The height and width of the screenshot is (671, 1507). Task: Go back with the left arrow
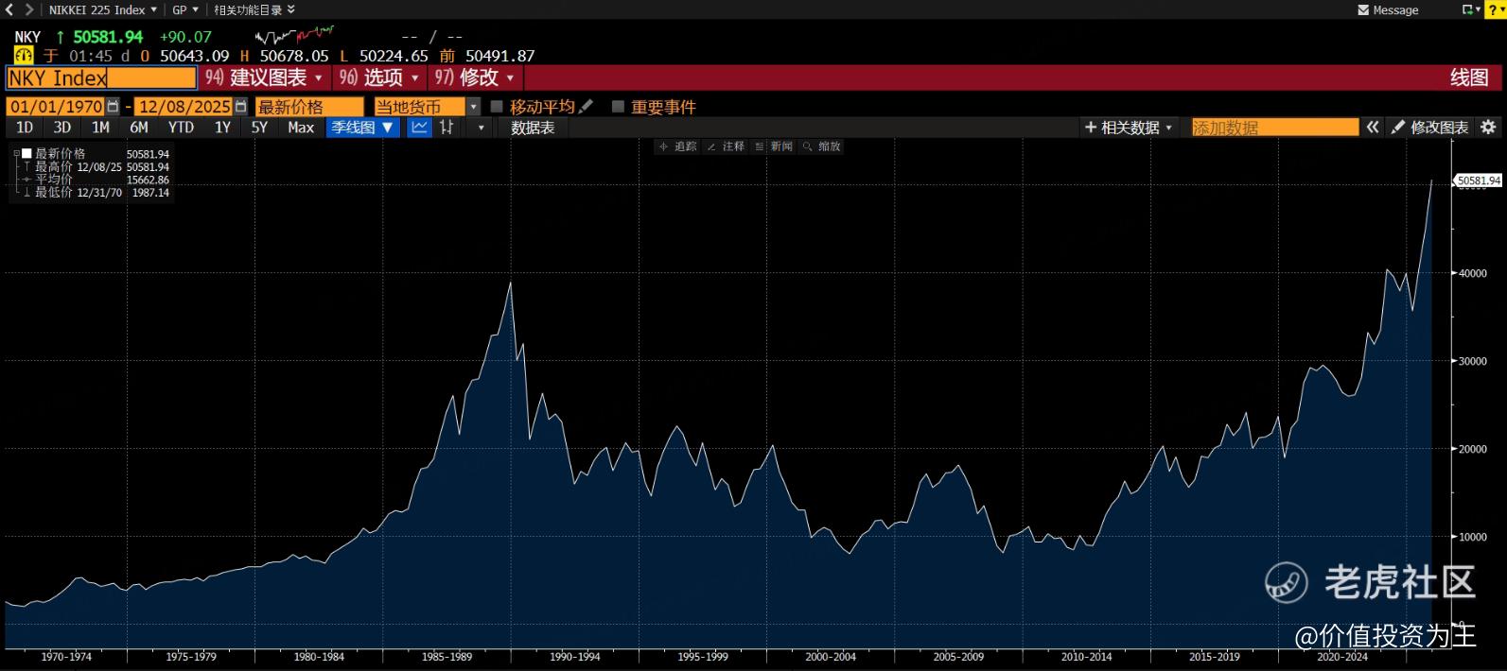tap(9, 9)
